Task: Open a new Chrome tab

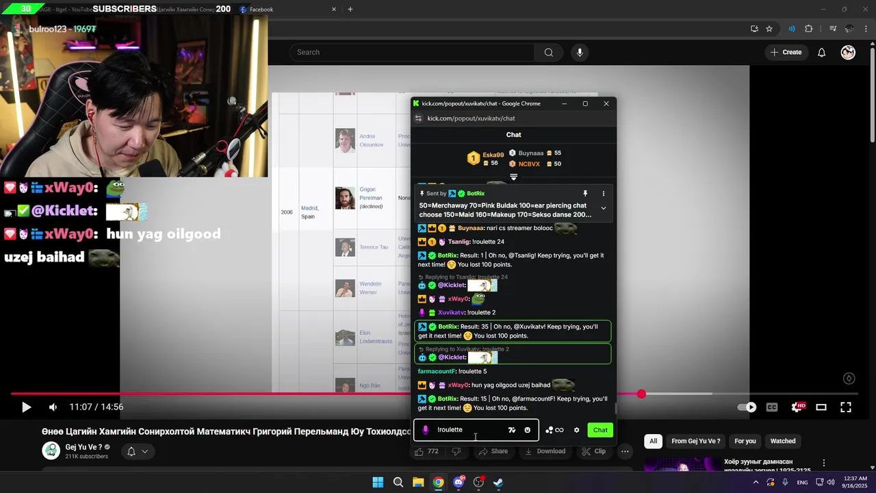Action: click(x=350, y=10)
